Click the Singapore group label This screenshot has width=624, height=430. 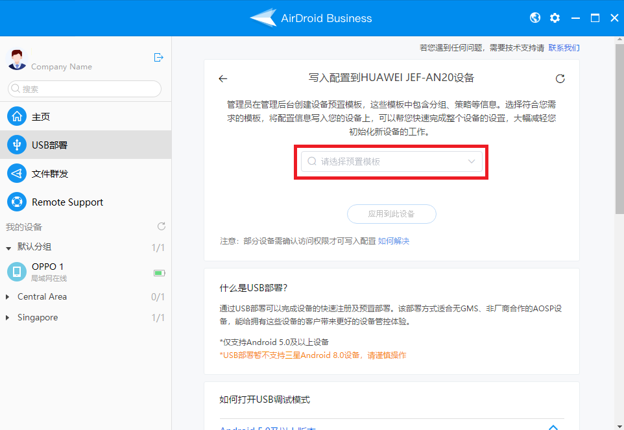(38, 317)
